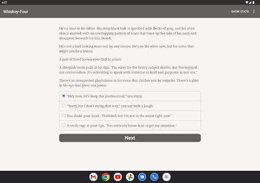The image size is (260, 183).
Task: Choose "Sorry, but I don't swing that way" option
Action: 130,106
